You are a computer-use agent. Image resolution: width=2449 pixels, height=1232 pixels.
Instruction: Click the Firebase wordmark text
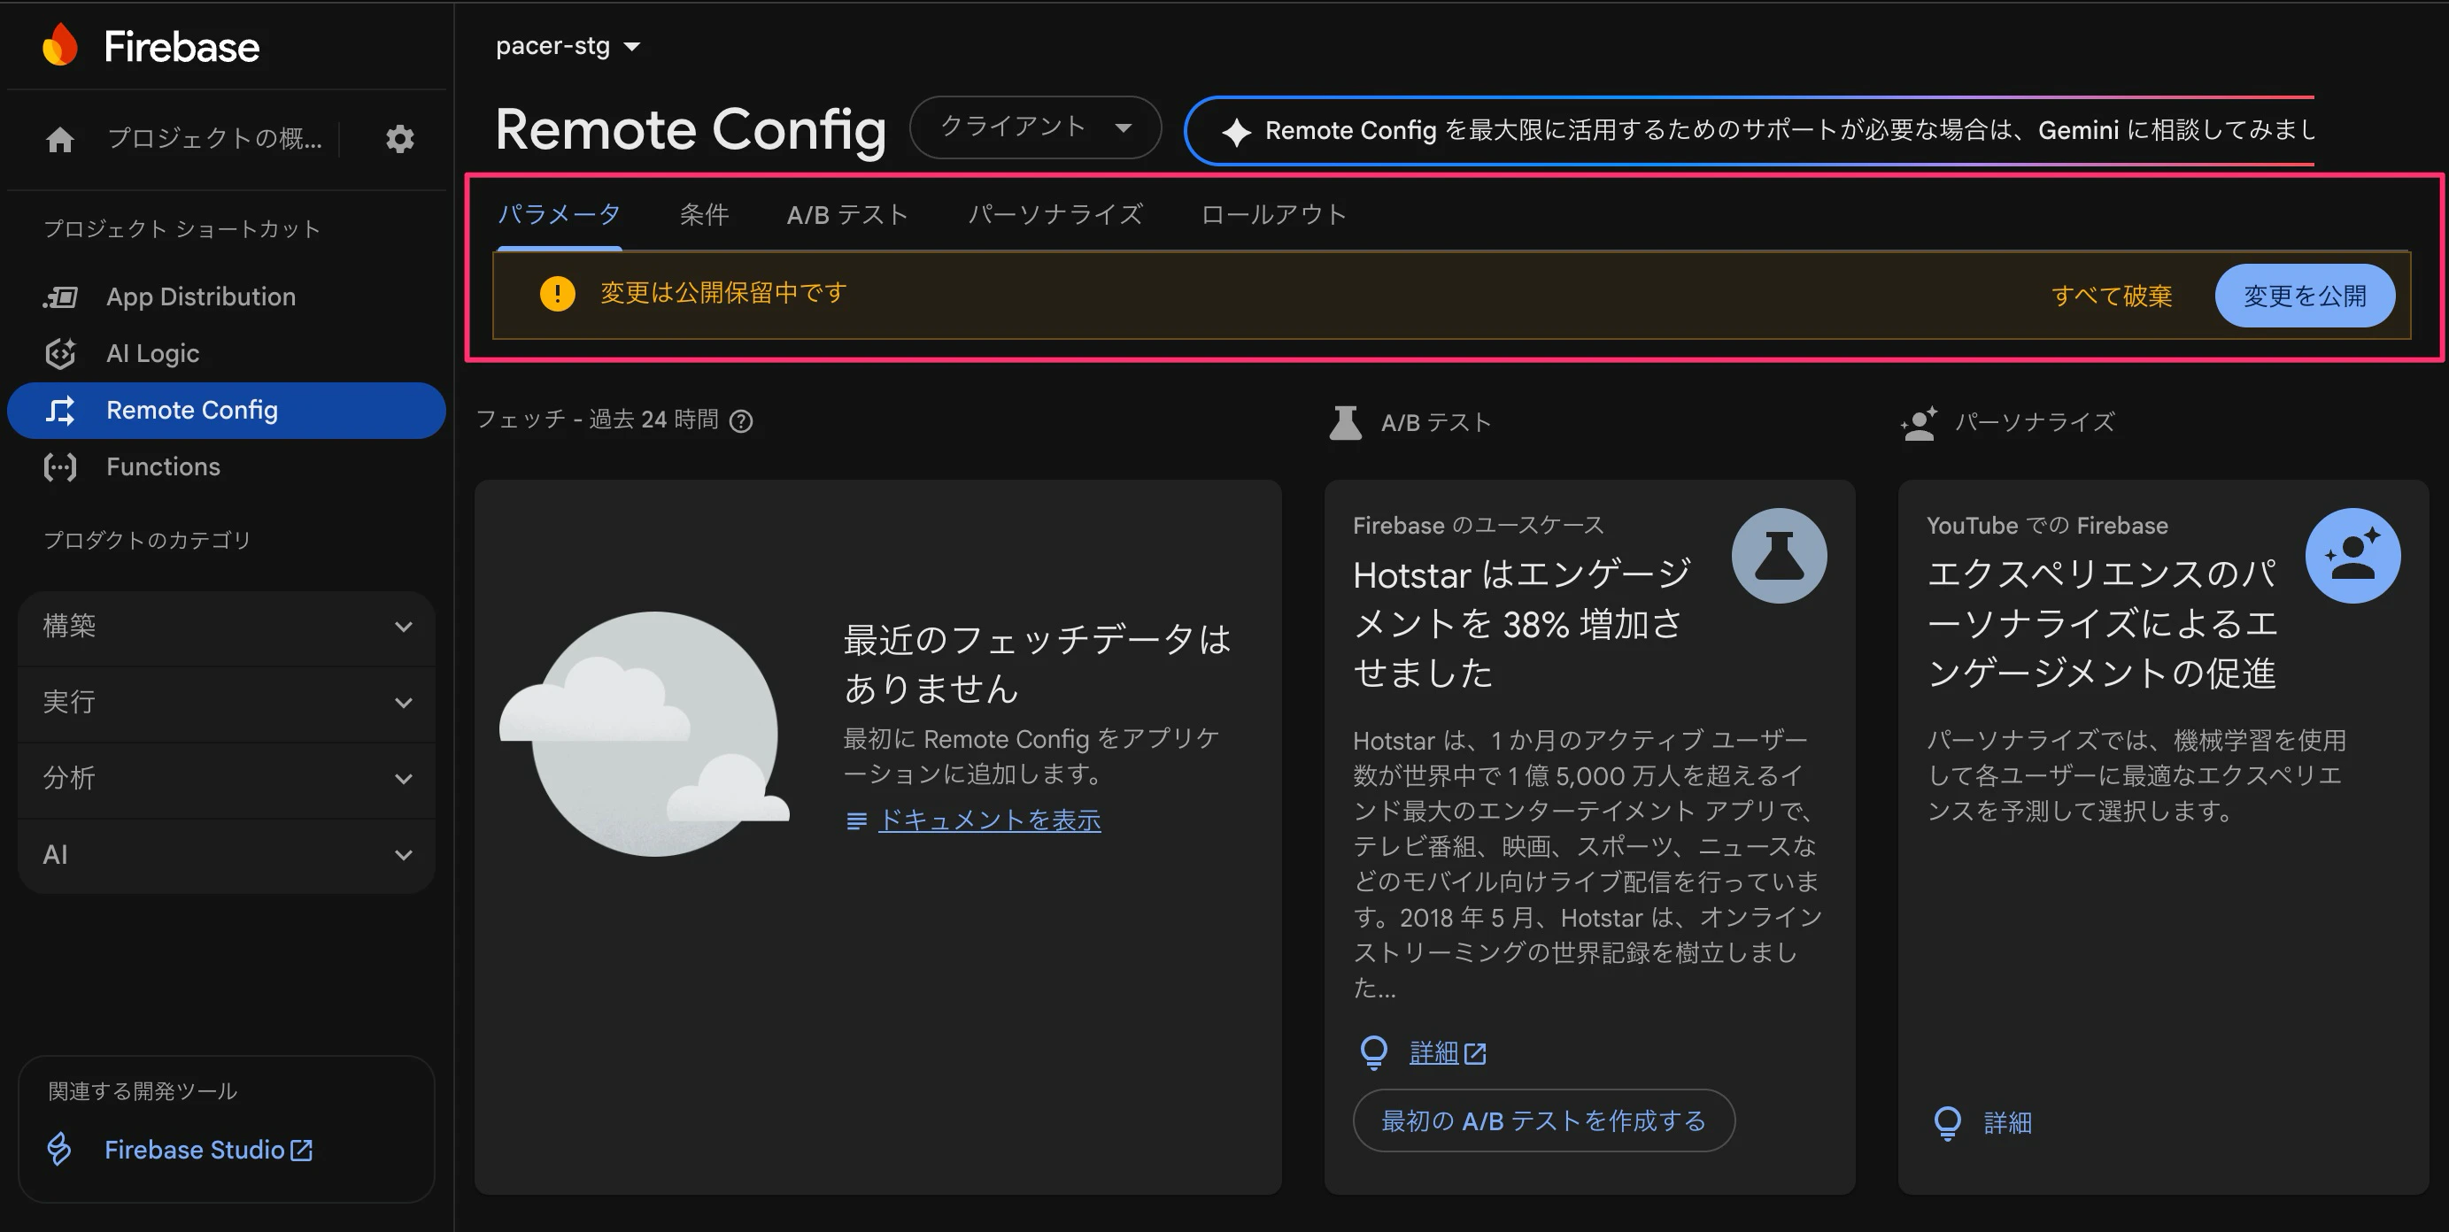(182, 47)
